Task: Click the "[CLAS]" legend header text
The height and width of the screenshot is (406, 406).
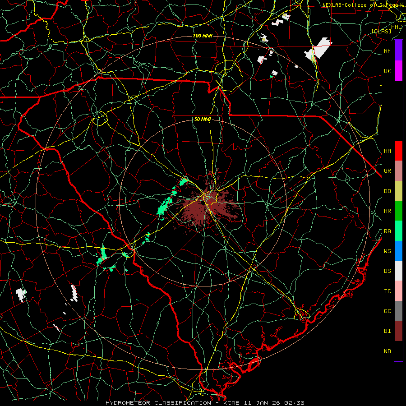Action: pos(381,31)
